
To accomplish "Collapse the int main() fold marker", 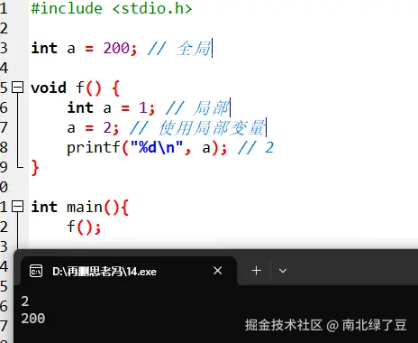I will (x=17, y=207).
